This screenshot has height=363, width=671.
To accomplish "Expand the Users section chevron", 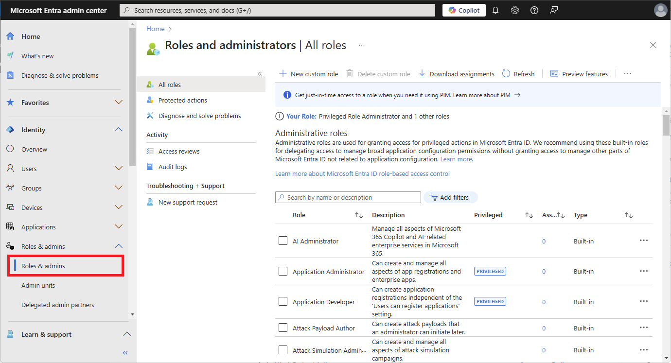I will point(118,169).
